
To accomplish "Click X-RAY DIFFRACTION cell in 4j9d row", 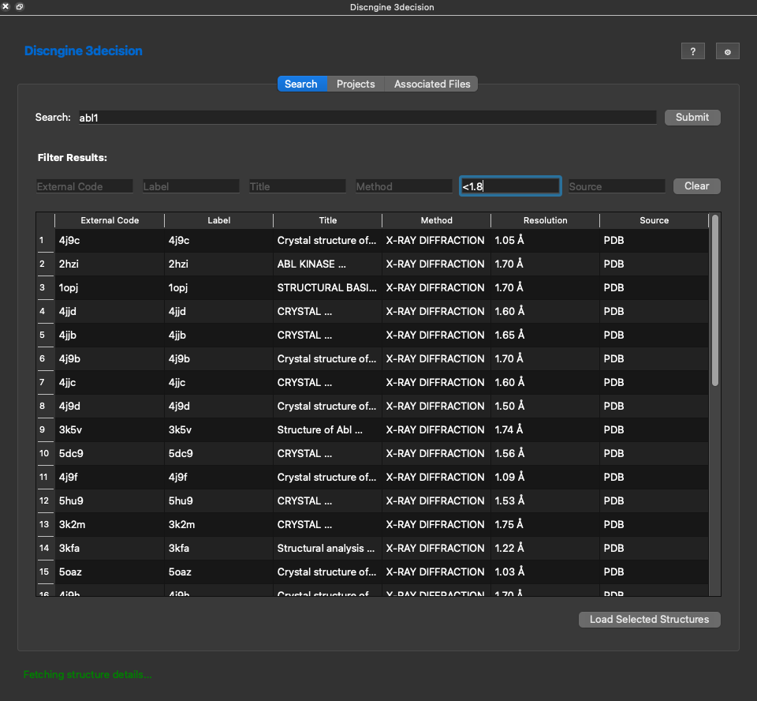I will 436,406.
